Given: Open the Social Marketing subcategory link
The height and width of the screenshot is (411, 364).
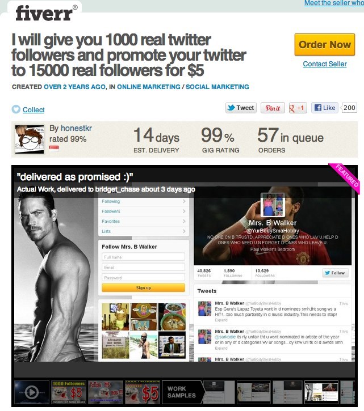Looking at the screenshot, I should click(x=217, y=87).
